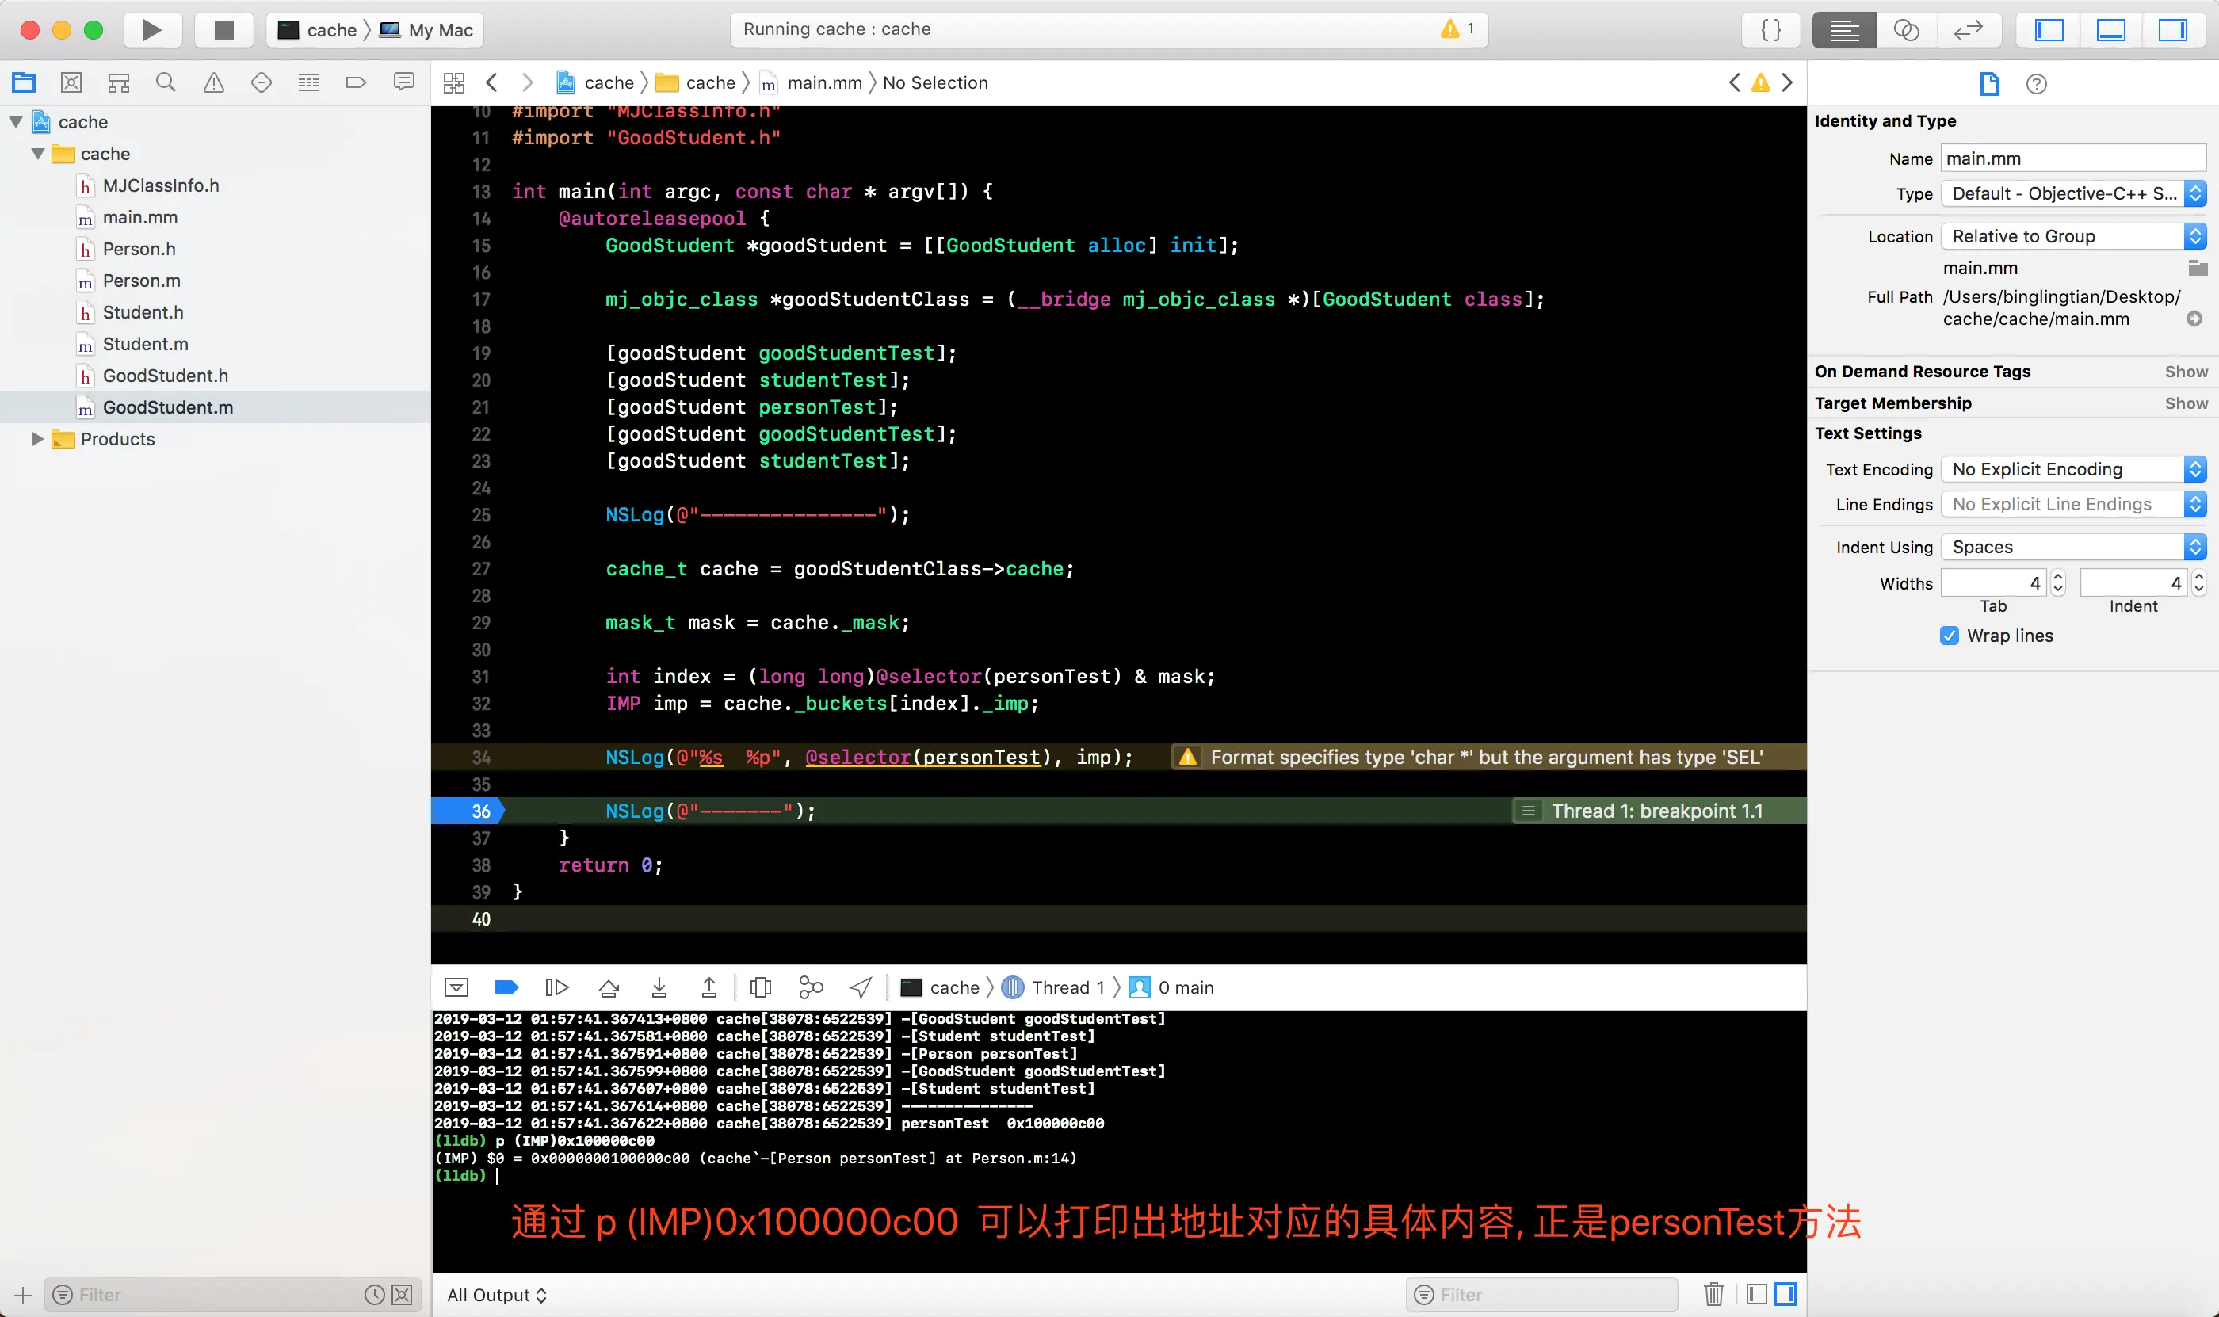Expand the Products folder

(x=36, y=438)
